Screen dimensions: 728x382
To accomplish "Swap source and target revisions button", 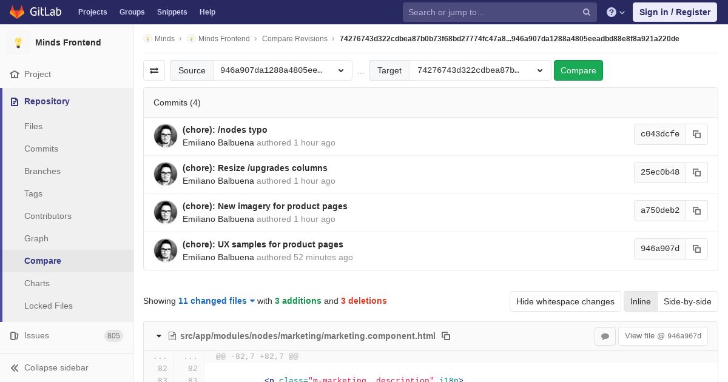I will [154, 70].
